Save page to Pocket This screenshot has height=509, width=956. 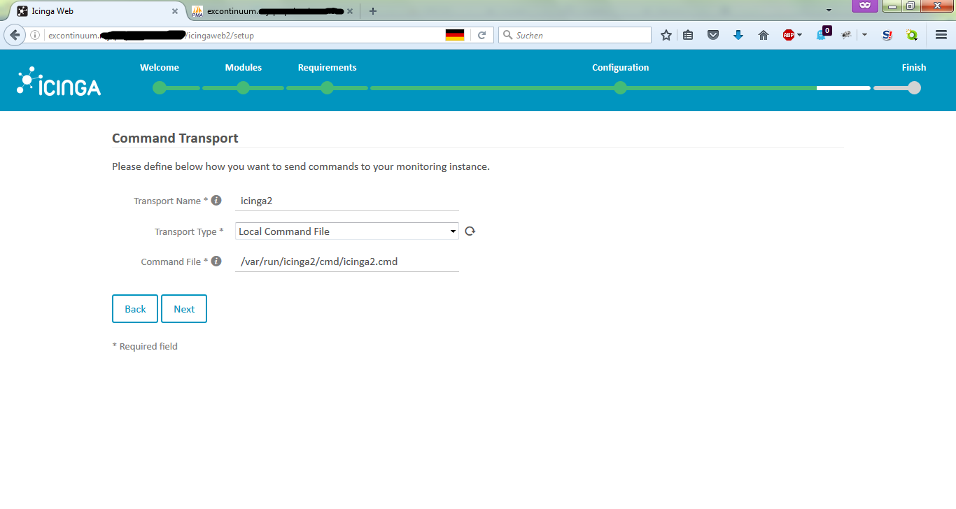[x=713, y=35]
